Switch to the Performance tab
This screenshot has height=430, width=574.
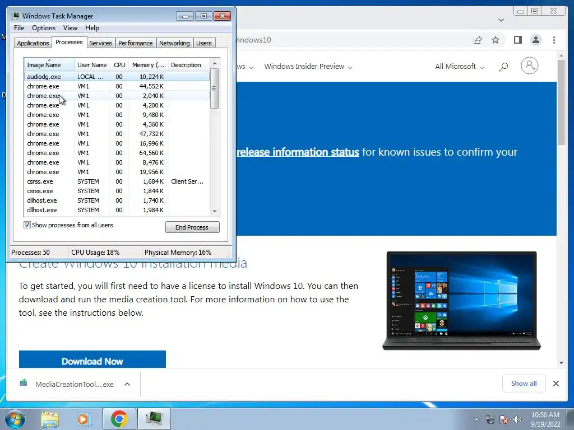pyautogui.click(x=135, y=43)
